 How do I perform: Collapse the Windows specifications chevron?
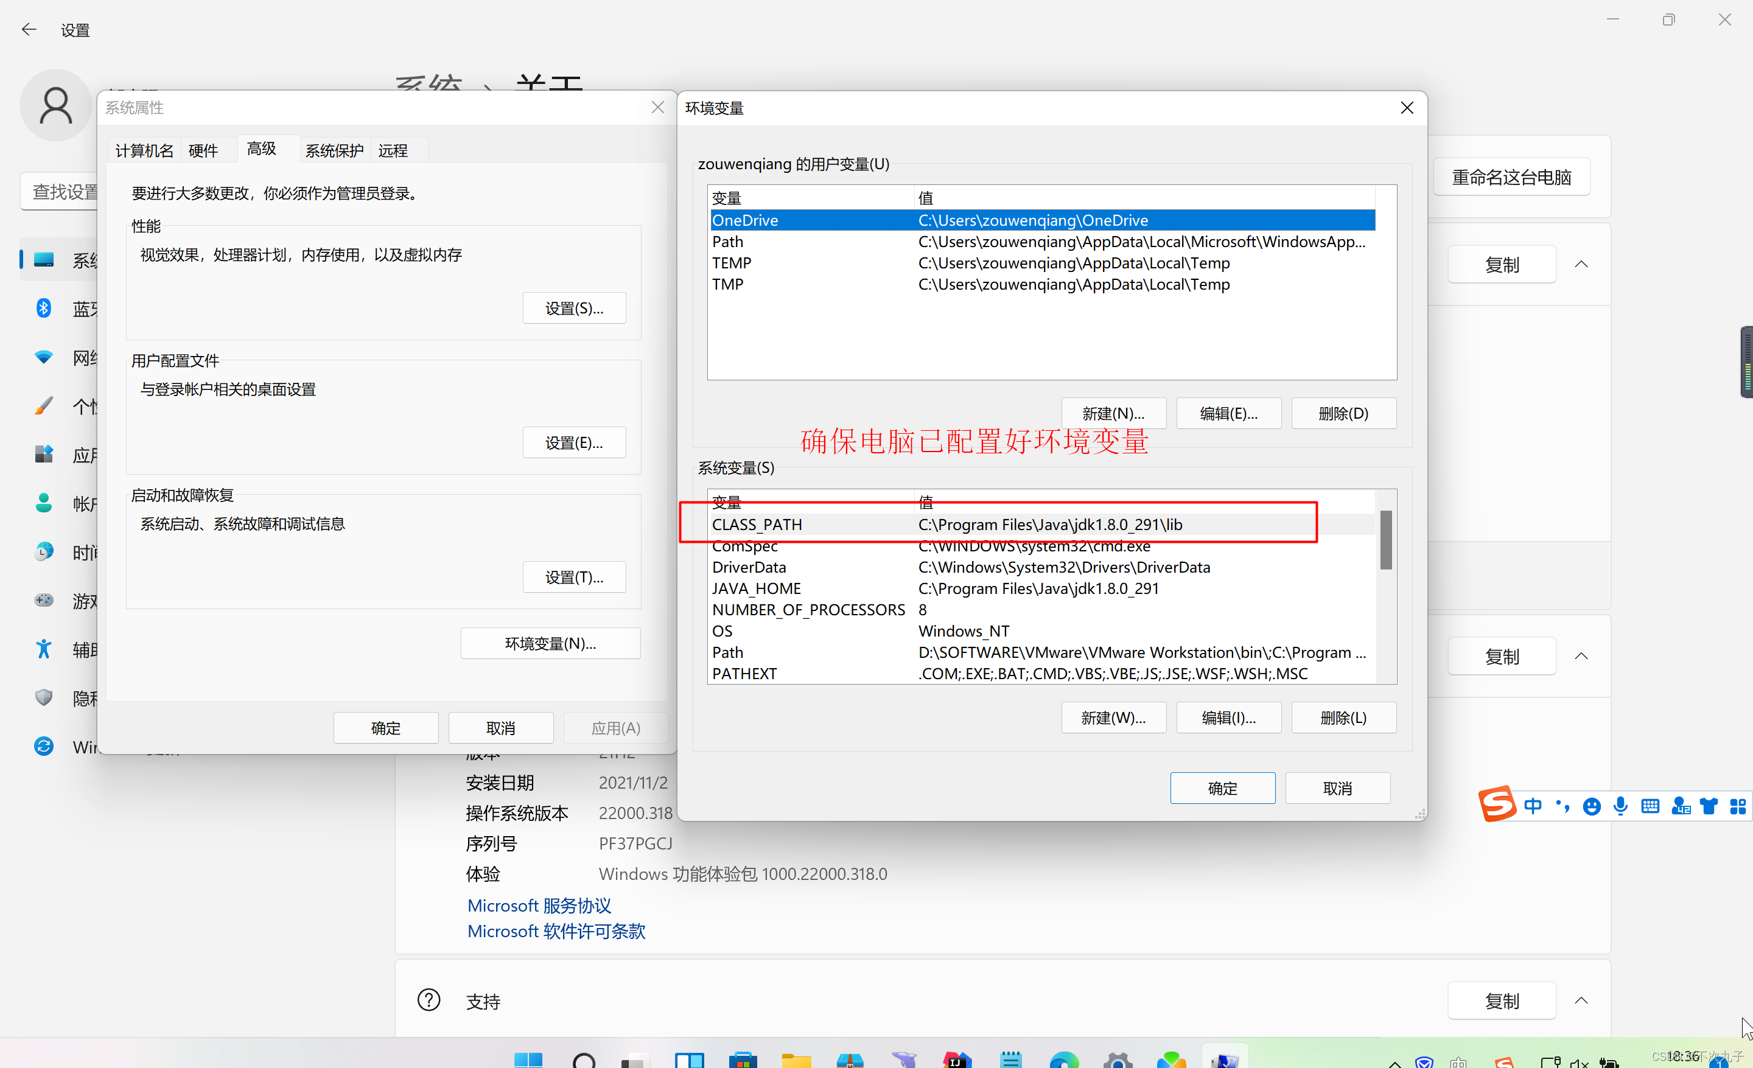pyautogui.click(x=1581, y=655)
